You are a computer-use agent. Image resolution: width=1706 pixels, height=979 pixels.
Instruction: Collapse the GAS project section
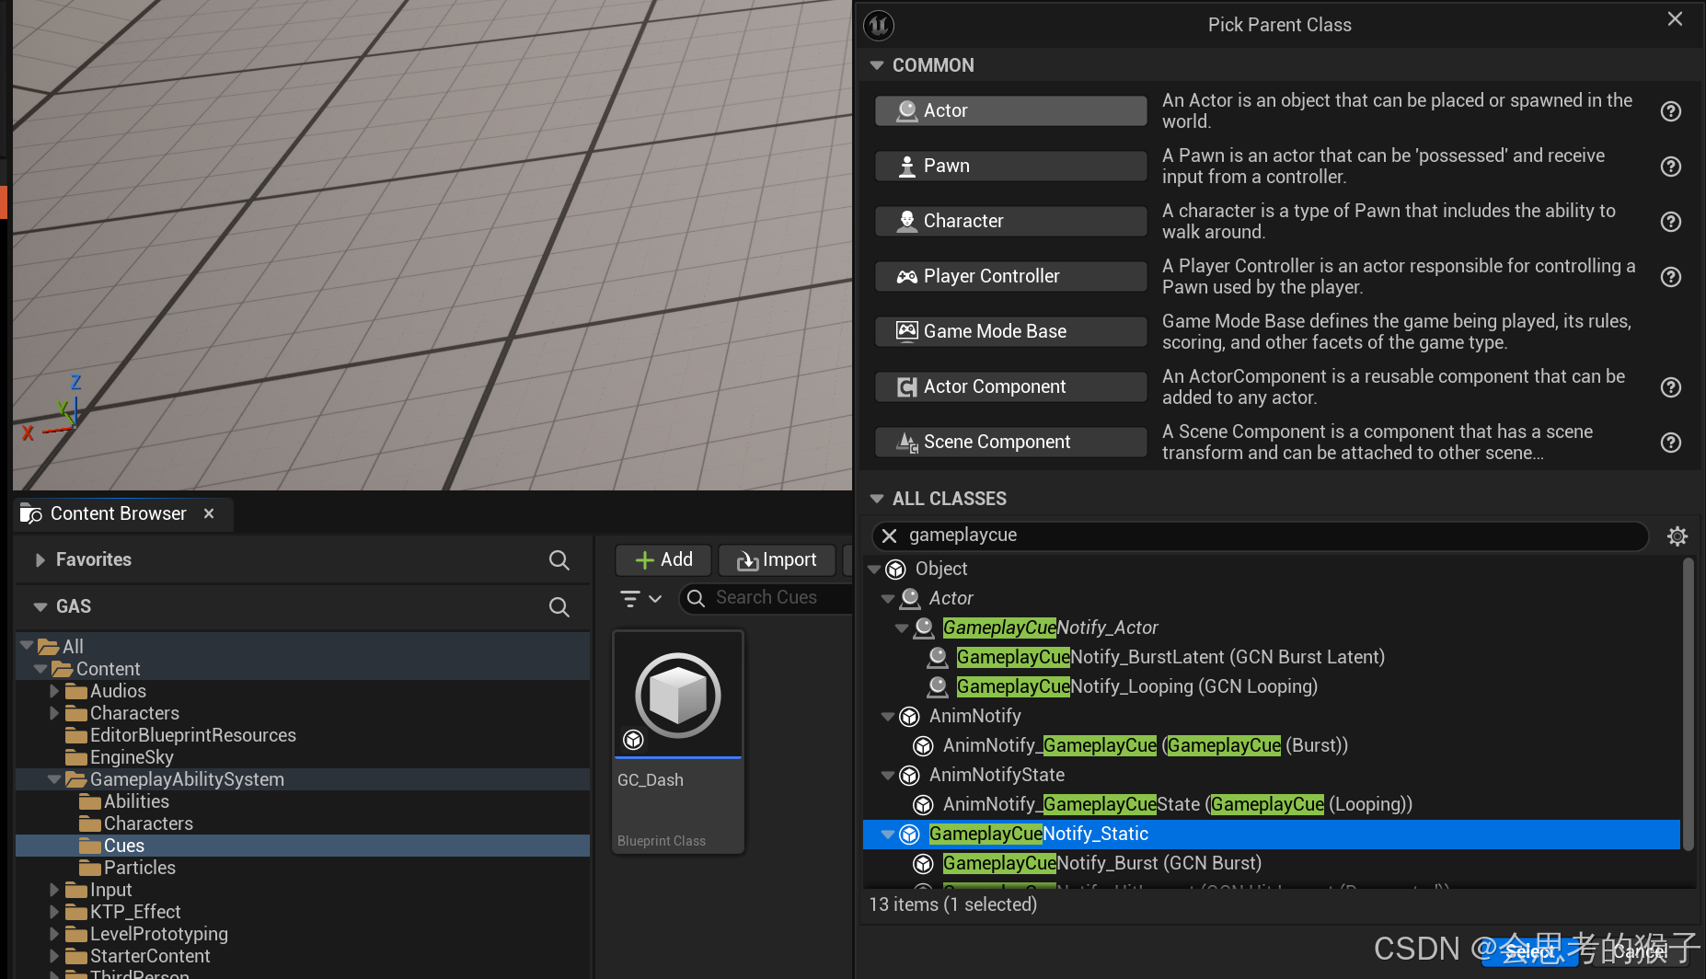point(40,606)
